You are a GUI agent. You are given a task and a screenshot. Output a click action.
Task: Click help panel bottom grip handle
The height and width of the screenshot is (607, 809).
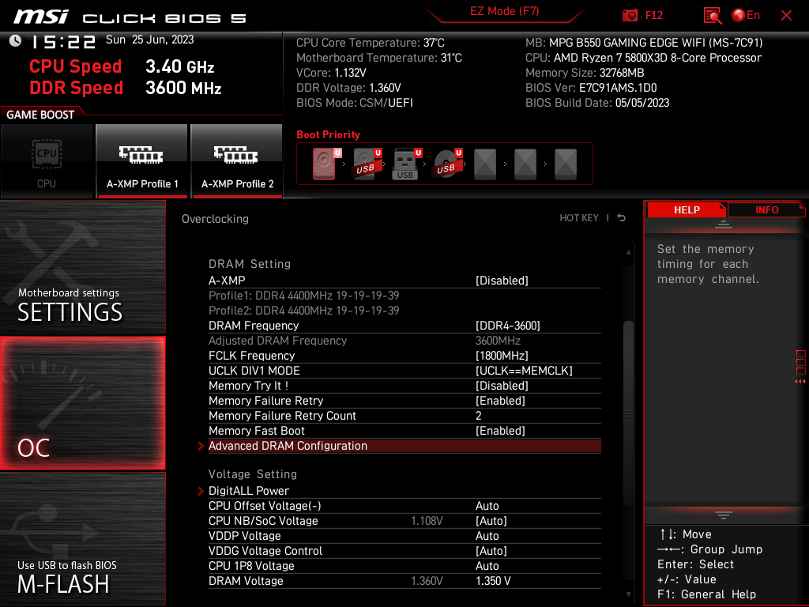(724, 515)
